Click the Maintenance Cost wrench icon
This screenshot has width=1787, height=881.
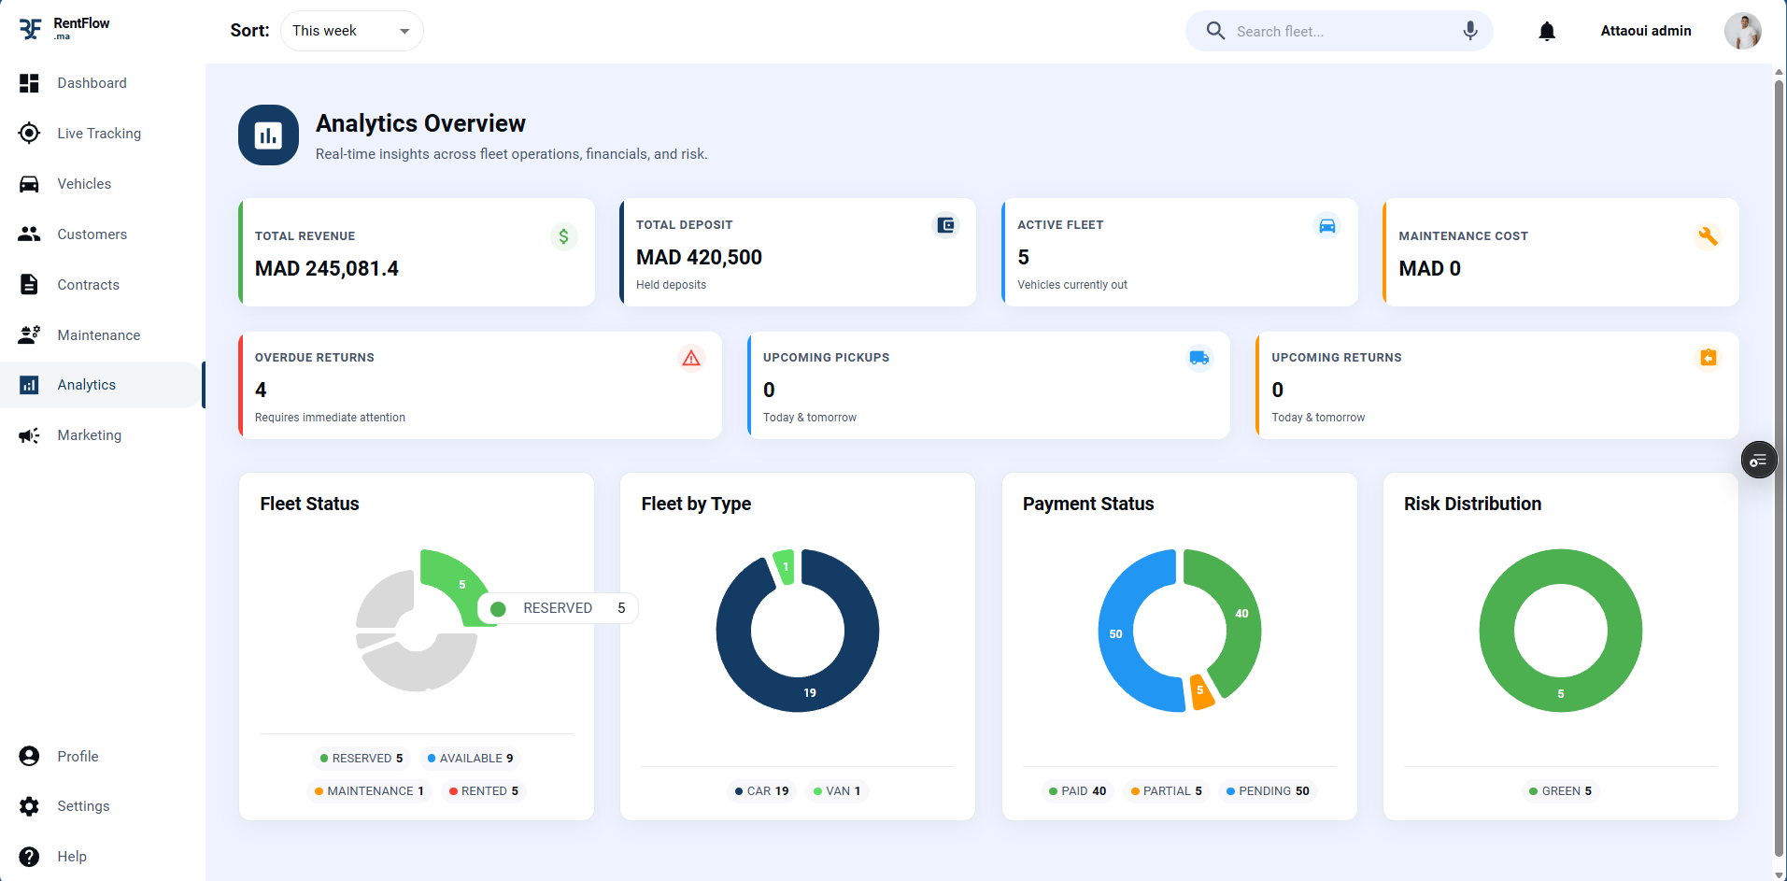pyautogui.click(x=1708, y=236)
